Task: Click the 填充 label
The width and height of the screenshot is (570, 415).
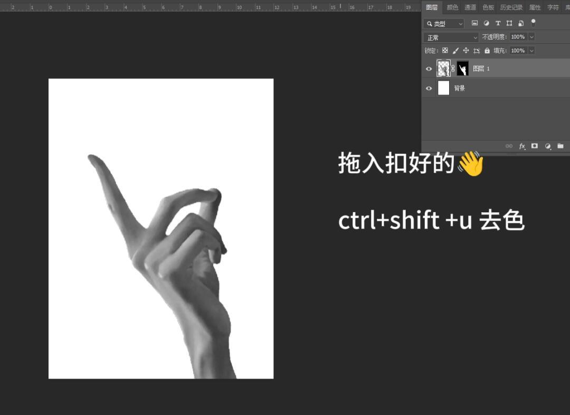Action: (500, 51)
